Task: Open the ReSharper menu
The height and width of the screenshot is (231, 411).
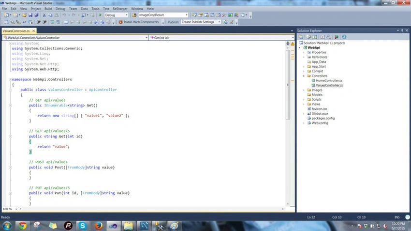Action: click(120, 9)
